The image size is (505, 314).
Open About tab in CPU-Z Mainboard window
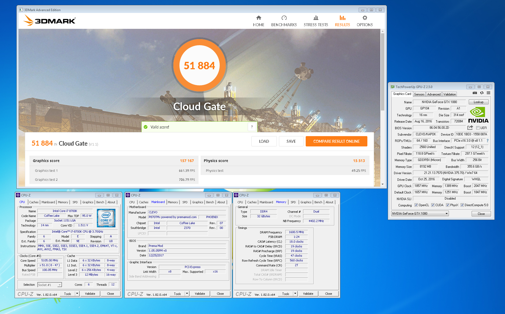point(221,202)
